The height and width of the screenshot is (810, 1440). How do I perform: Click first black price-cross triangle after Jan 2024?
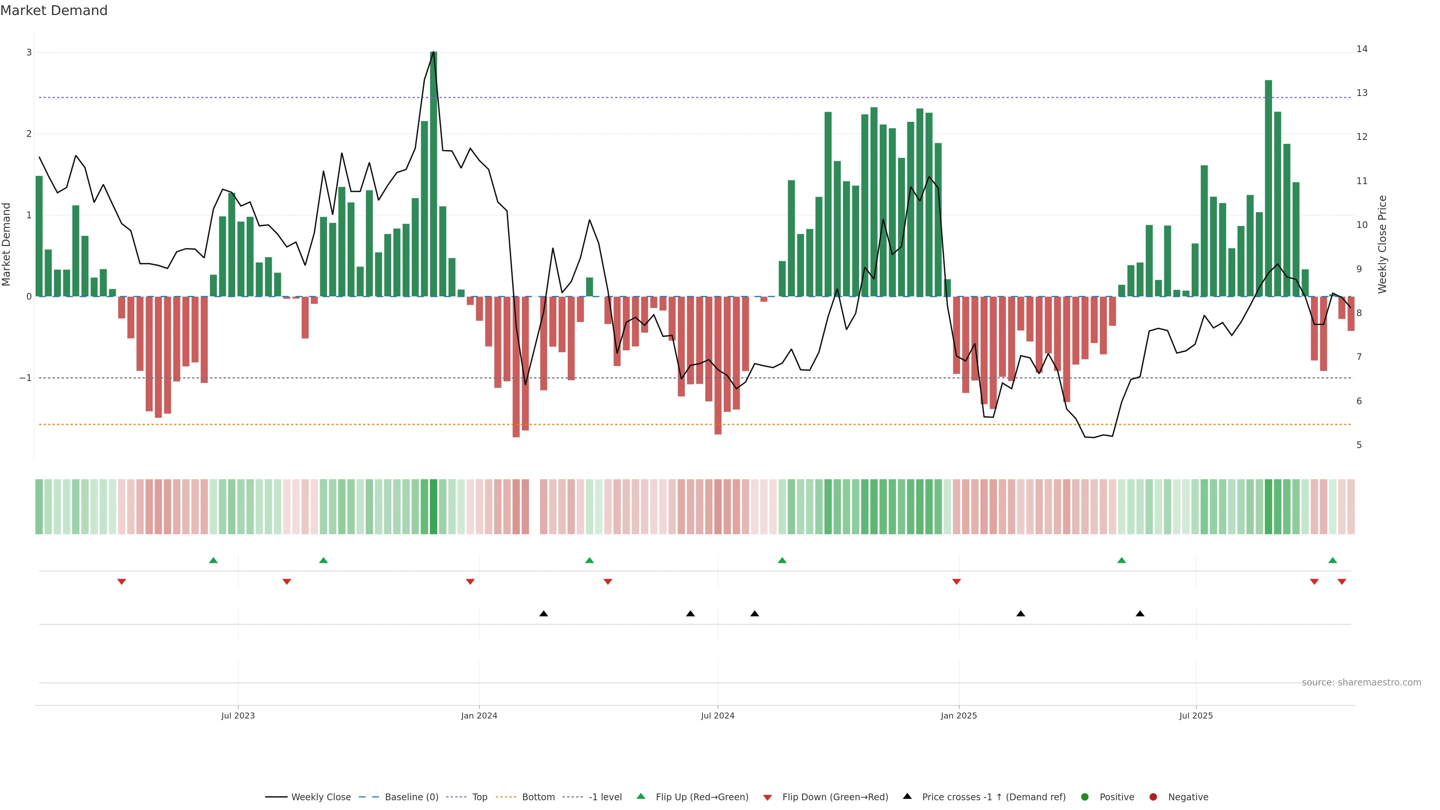(x=543, y=614)
